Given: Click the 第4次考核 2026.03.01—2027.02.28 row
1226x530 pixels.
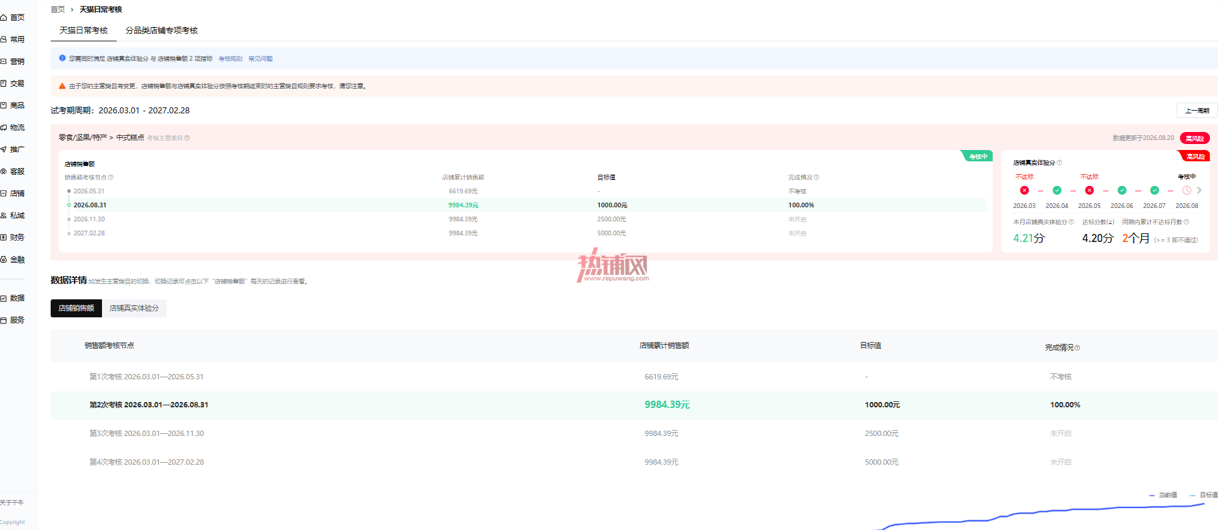Looking at the screenshot, I should 634,462.
